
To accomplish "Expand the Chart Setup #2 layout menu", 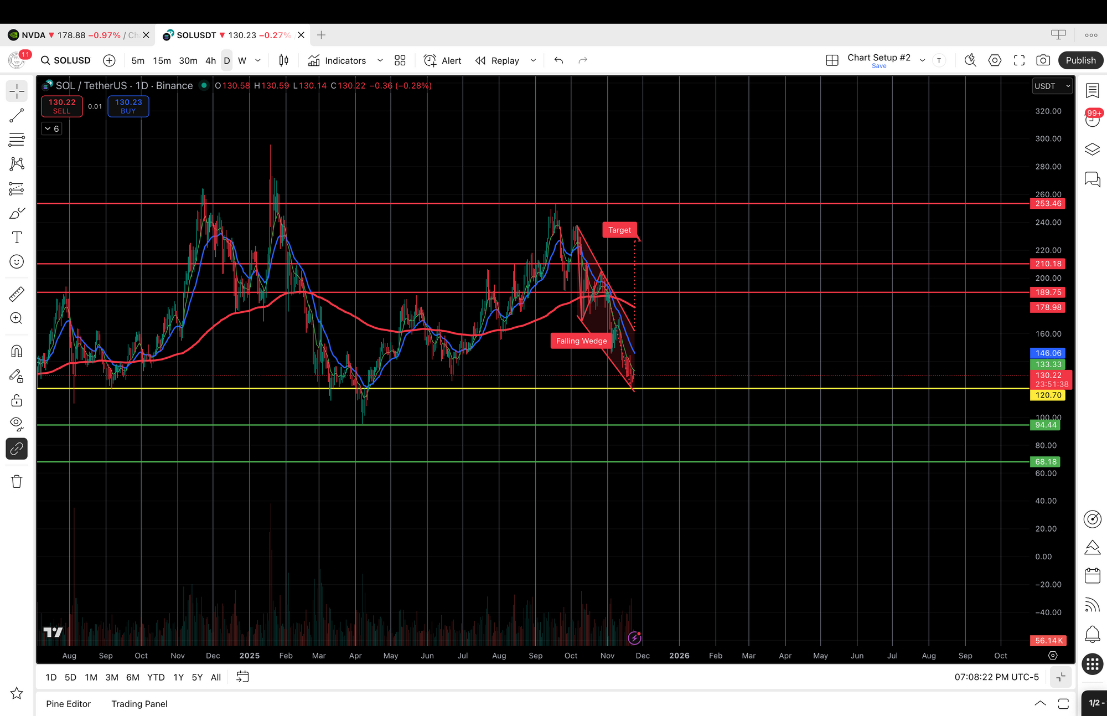I will click(922, 60).
